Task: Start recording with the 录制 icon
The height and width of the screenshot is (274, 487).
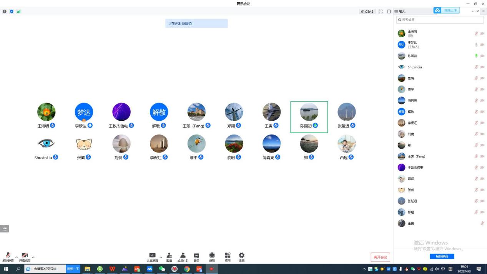Action: [212, 257]
